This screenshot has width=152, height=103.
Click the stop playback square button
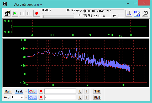click(22, 13)
